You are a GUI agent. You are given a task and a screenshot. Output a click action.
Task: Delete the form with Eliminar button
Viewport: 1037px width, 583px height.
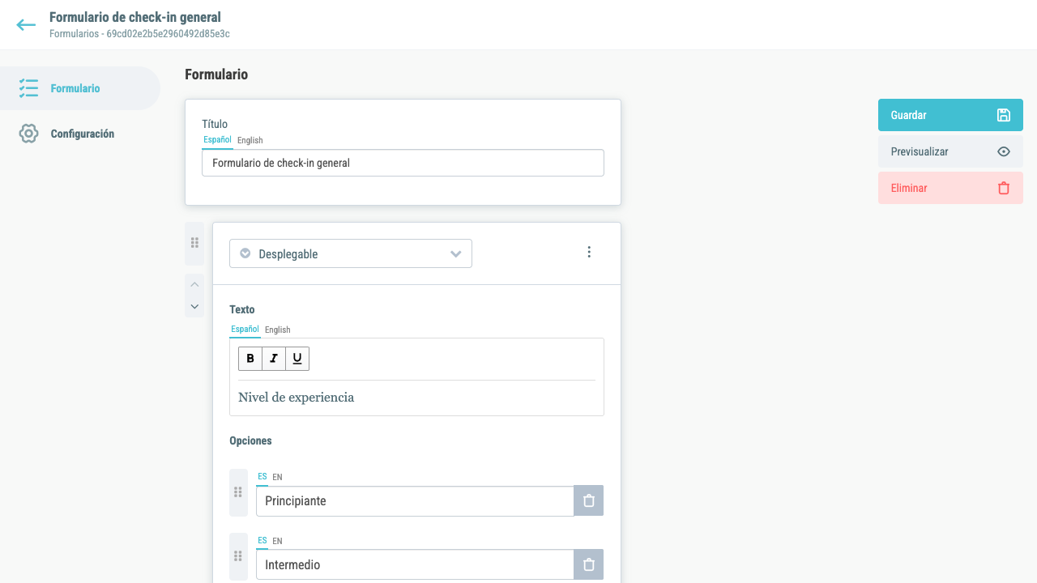click(x=950, y=188)
